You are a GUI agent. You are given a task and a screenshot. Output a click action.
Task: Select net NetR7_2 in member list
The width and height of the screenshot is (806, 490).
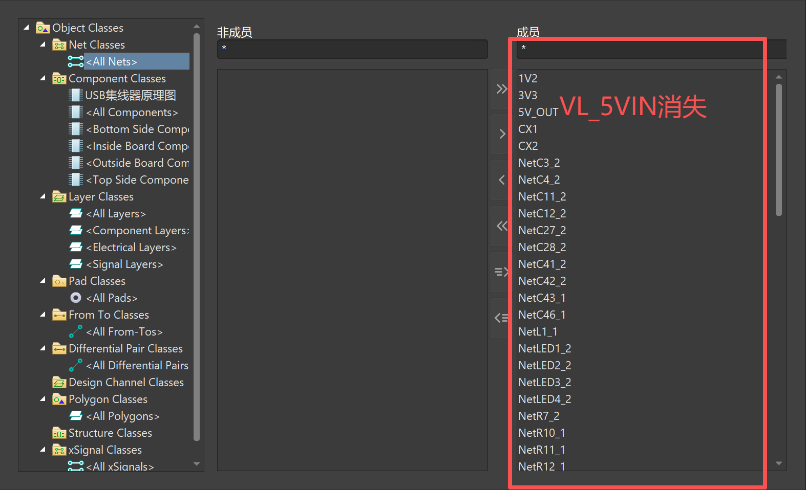(x=539, y=416)
